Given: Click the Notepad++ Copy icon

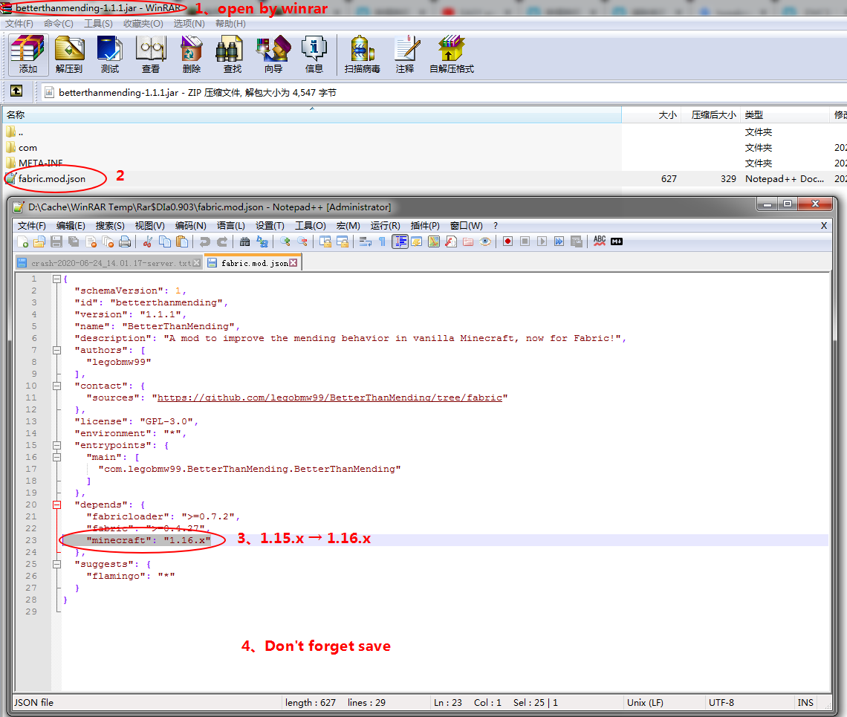Looking at the screenshot, I should click(165, 241).
